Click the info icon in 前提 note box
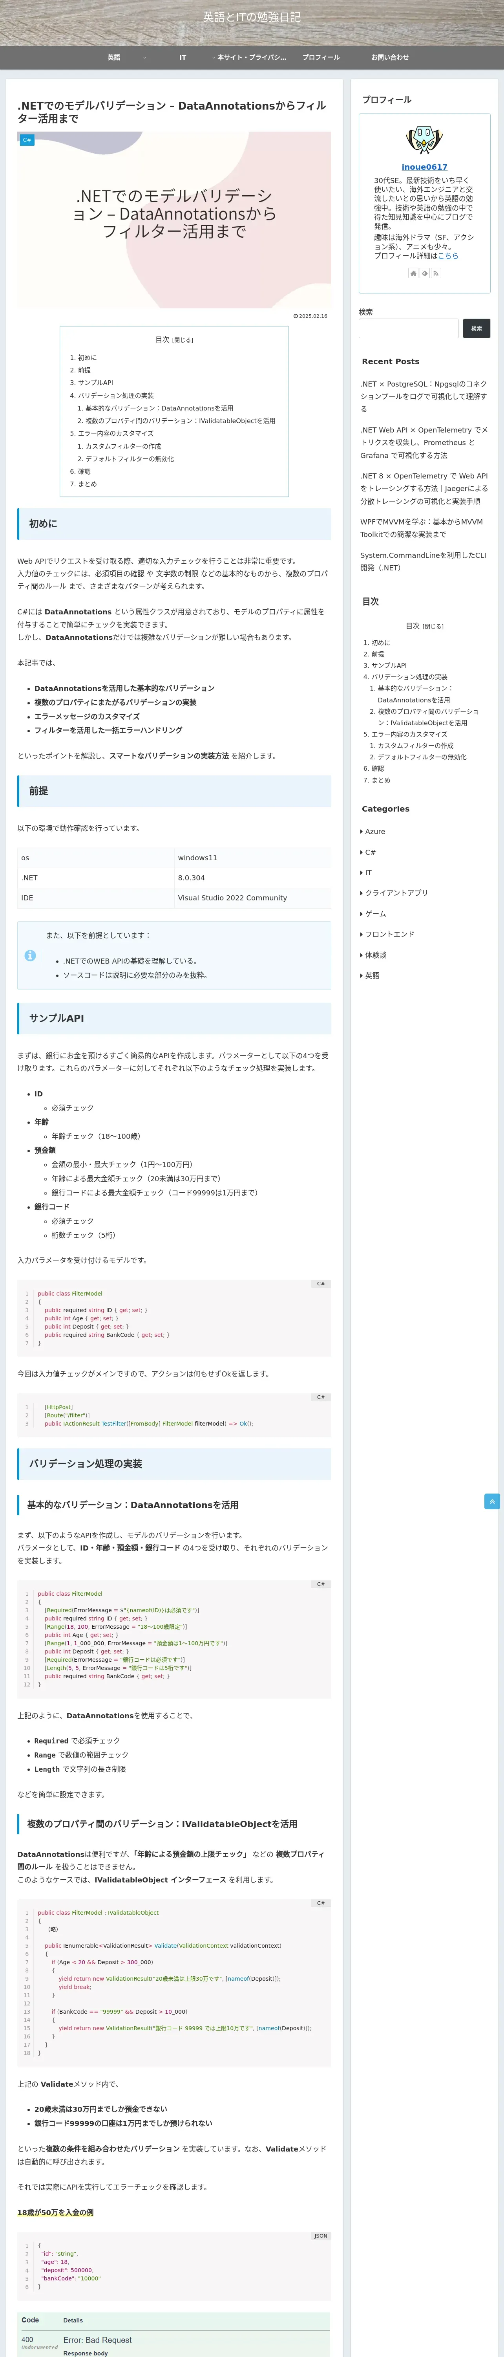 point(30,955)
